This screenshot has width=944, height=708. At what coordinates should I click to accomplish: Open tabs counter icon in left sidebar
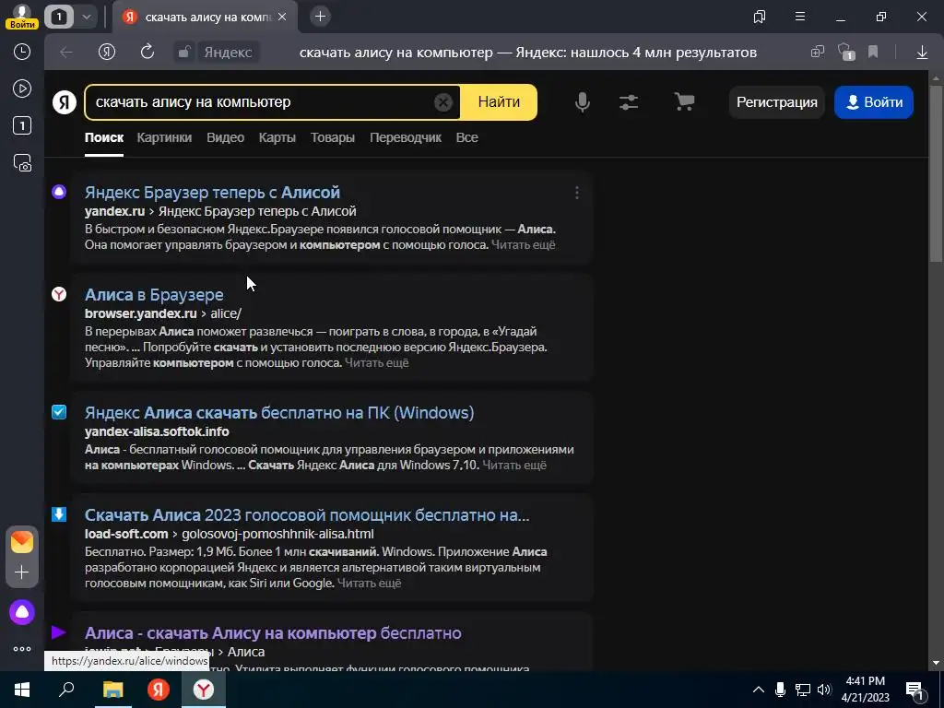[x=22, y=125]
